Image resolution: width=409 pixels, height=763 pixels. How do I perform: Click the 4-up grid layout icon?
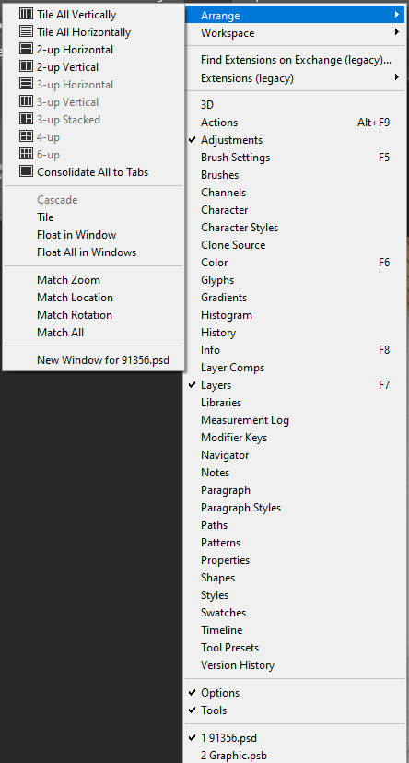[x=26, y=136]
